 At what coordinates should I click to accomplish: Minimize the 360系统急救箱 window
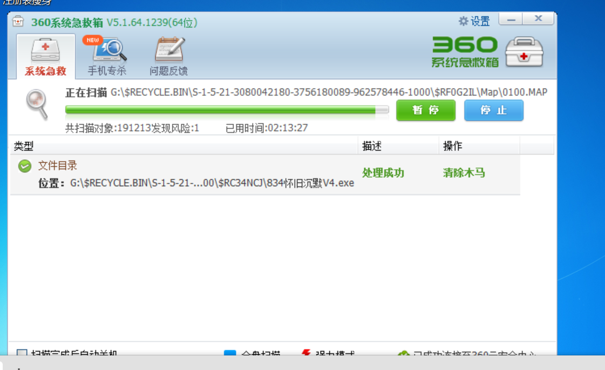[511, 19]
